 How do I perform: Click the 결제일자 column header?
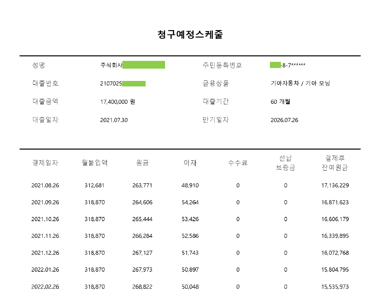coord(45,163)
